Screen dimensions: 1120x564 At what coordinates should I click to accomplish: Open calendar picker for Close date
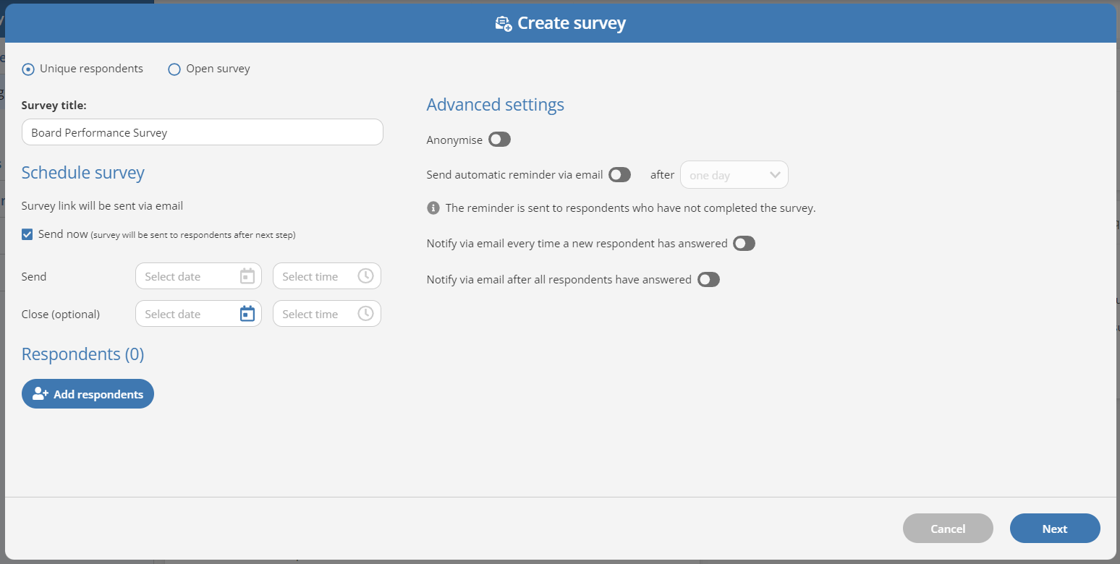tap(247, 314)
